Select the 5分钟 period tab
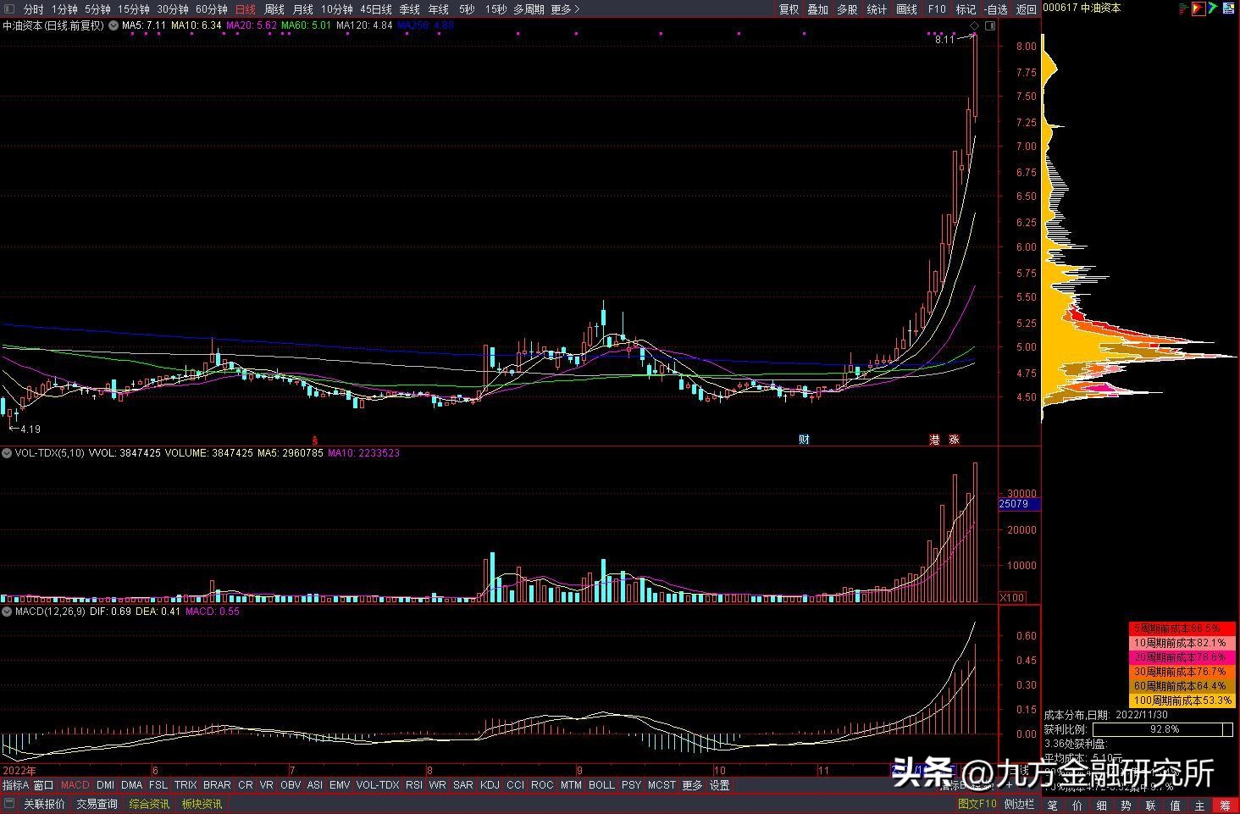 pos(97,9)
